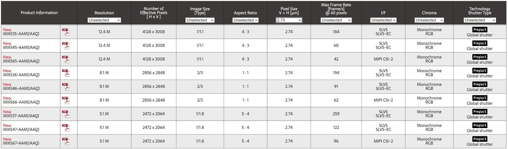Click the Pregius S badge in IMX567 row
Image resolution: width=508 pixels, height=149 pixels.
tap(479, 139)
